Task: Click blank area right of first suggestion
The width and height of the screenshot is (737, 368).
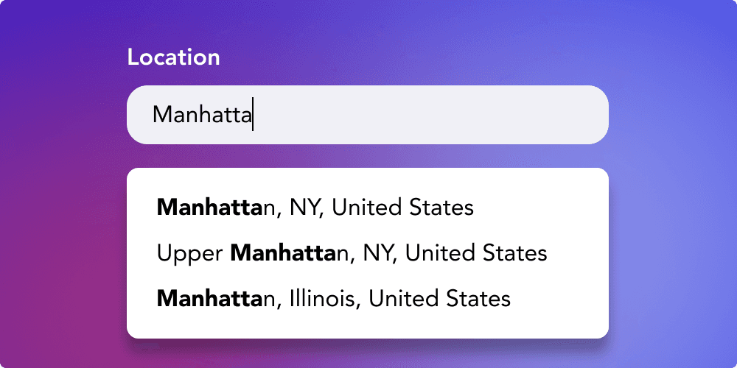Action: click(x=545, y=208)
